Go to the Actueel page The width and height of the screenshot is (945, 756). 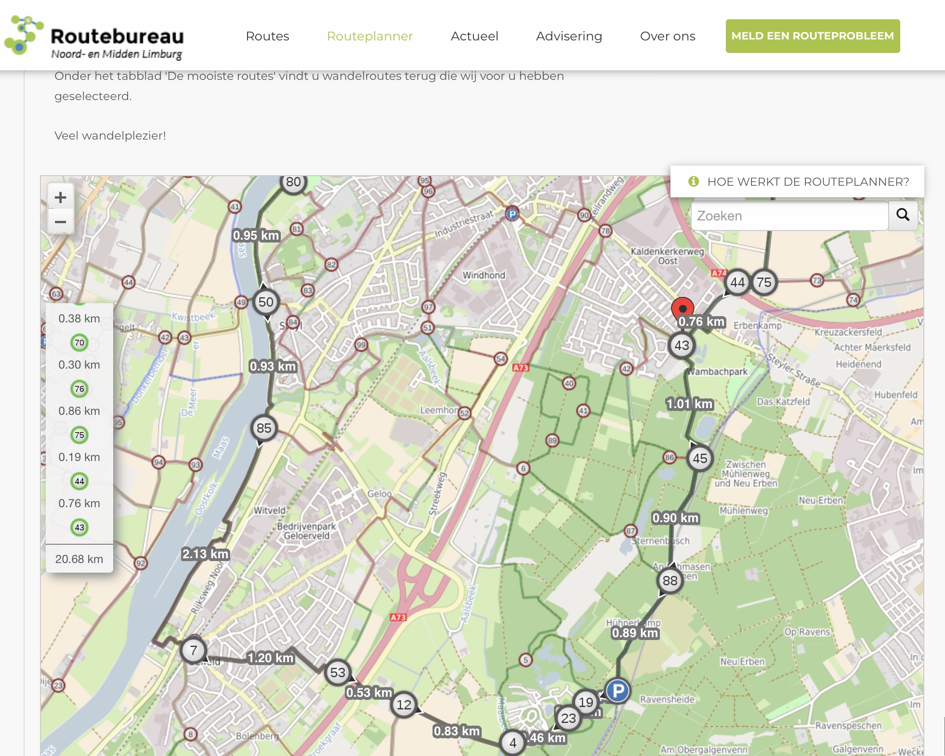point(474,36)
